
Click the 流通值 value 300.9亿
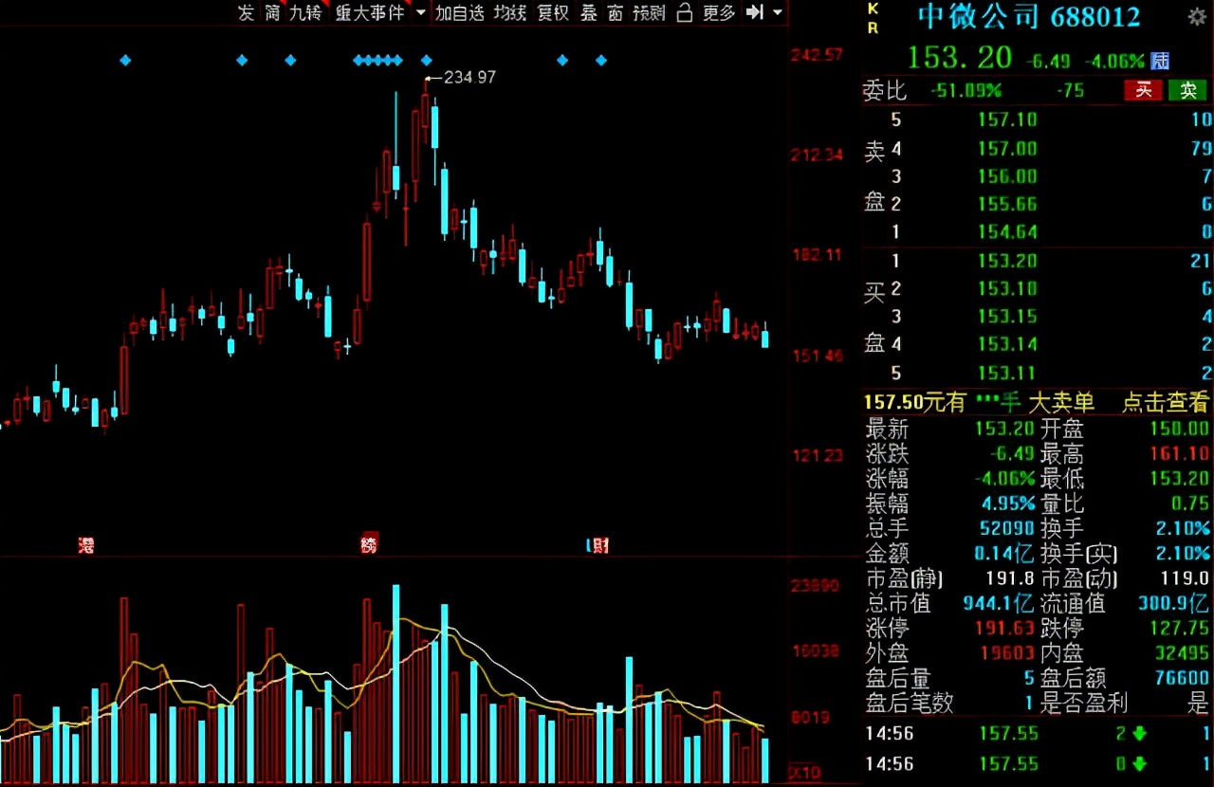(x=1173, y=603)
